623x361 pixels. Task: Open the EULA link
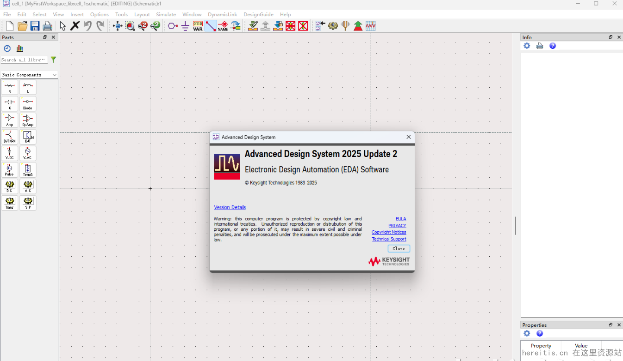(x=401, y=219)
